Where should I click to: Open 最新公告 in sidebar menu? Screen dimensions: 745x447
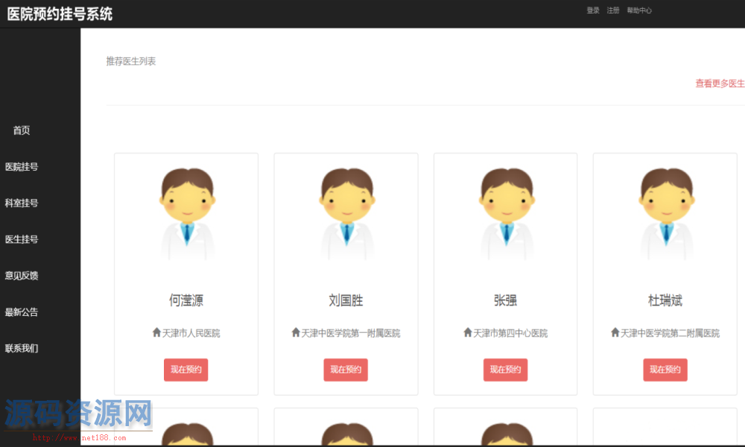[x=22, y=312]
